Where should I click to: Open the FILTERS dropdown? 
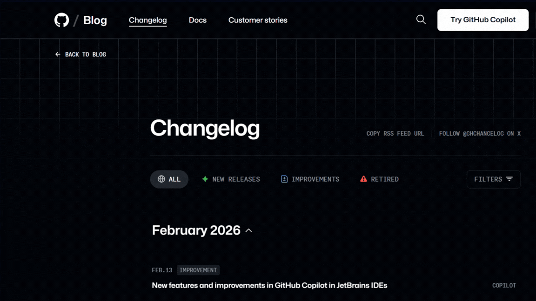(x=493, y=179)
